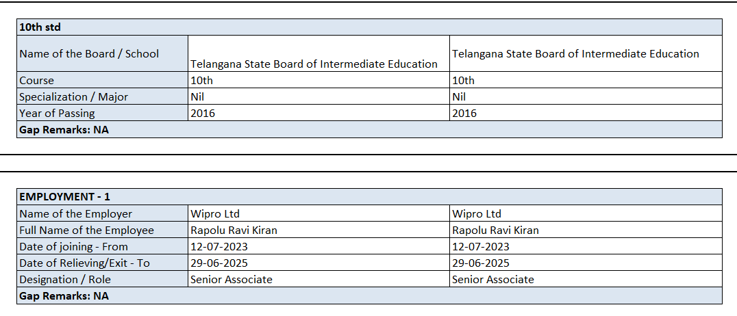
Task: Click the right-column "2016" year of passing
Action: (x=464, y=113)
